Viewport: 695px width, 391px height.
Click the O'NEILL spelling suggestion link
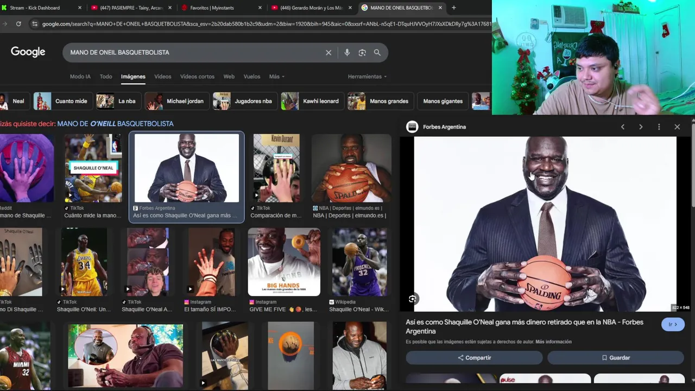point(115,124)
